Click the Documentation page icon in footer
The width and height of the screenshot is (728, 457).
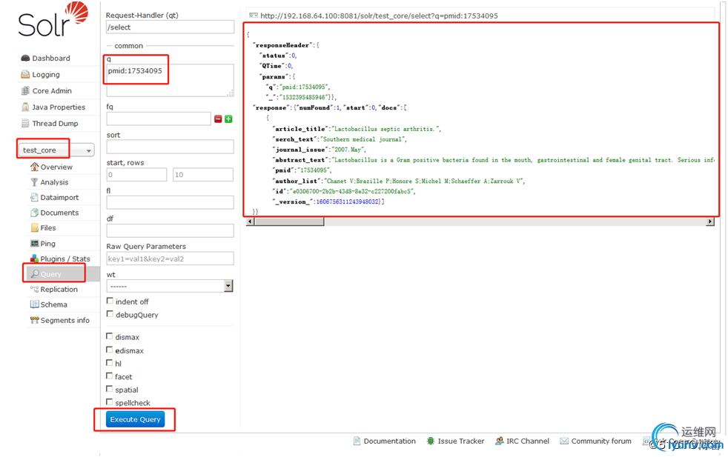357,441
